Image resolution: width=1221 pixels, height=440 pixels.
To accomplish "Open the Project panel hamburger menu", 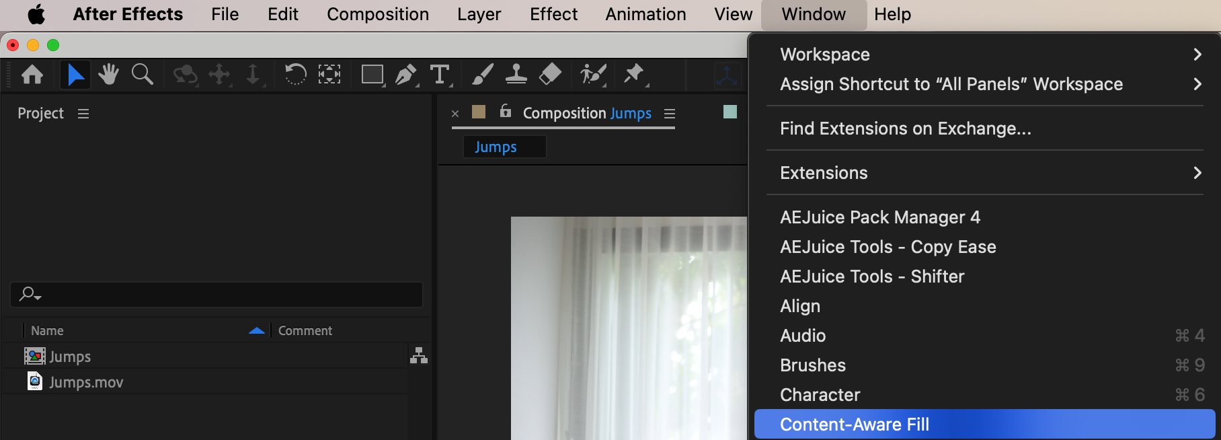I will (83, 114).
